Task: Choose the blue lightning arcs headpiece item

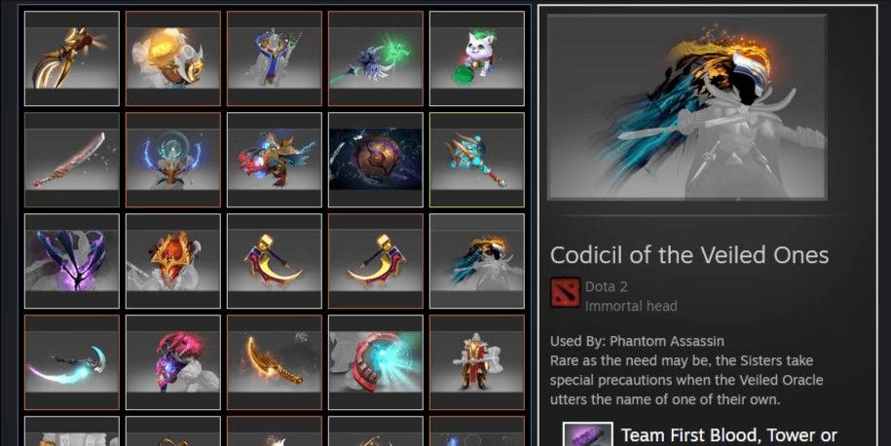Action: pyautogui.click(x=172, y=160)
